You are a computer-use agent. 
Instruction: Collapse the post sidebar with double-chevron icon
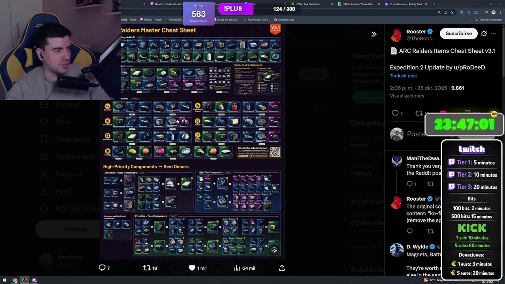[x=374, y=34]
